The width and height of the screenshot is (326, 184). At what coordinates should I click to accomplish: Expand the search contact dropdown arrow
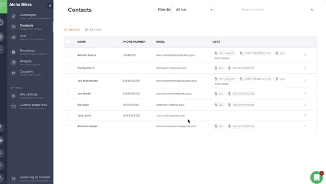(312, 10)
